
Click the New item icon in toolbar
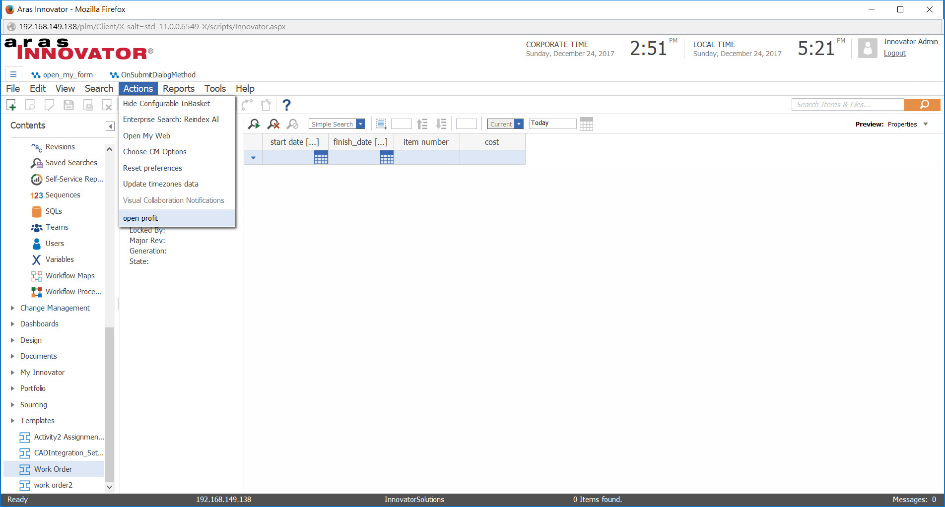[x=11, y=105]
